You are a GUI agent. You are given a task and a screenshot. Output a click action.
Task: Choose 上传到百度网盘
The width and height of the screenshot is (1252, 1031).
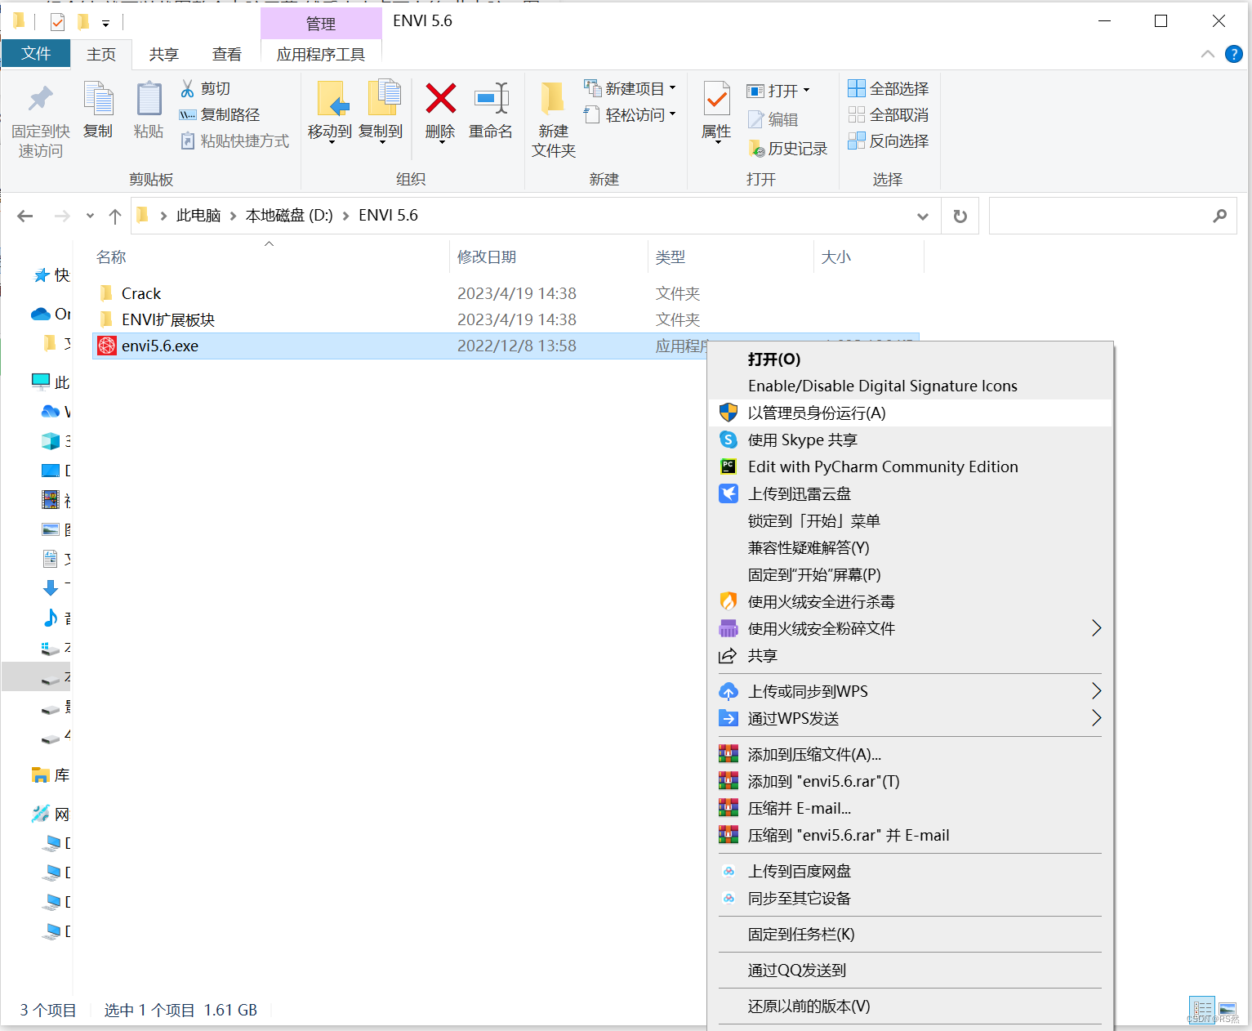[911, 871]
